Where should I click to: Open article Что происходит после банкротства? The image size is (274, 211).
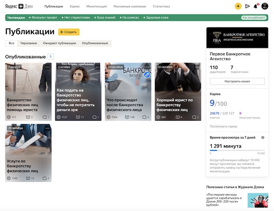[x=128, y=92]
